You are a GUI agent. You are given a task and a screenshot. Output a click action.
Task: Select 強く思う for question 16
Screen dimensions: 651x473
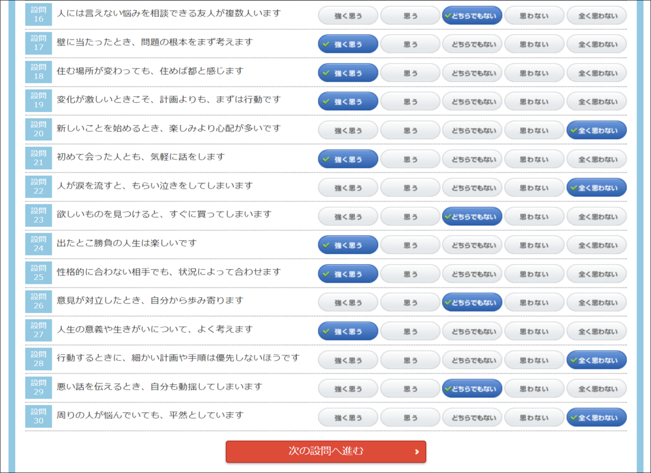(348, 16)
